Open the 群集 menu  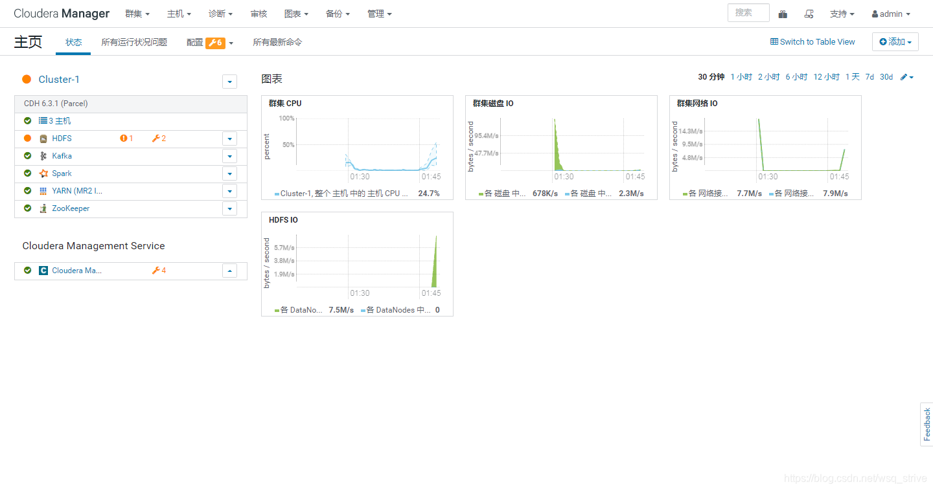(x=137, y=14)
